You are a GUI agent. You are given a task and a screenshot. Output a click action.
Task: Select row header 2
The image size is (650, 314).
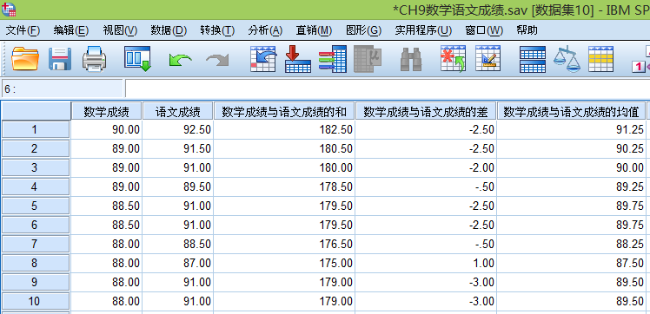pos(36,149)
